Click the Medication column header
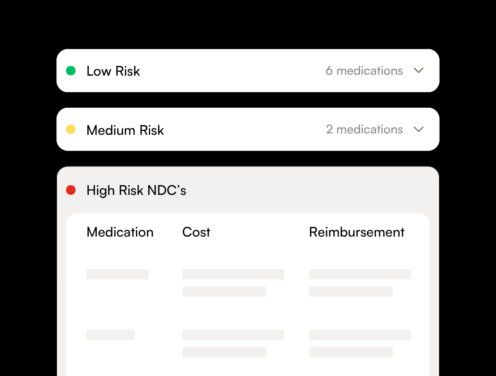The height and width of the screenshot is (376, 496). pyautogui.click(x=120, y=232)
